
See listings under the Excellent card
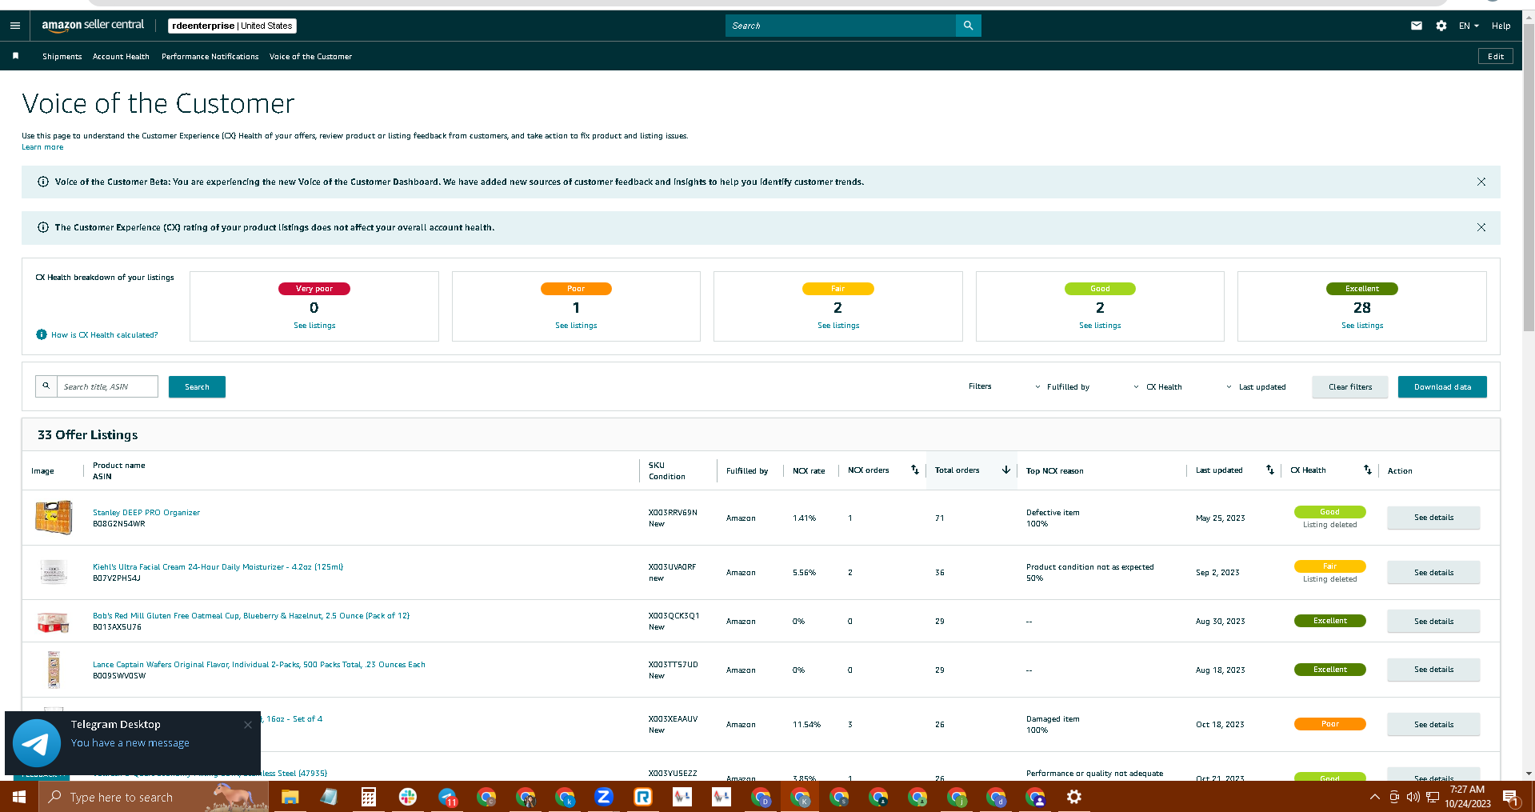(x=1362, y=326)
